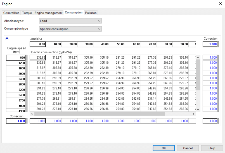
Task: Click the 332.83 cell at 860 rpm
Action: point(38,58)
